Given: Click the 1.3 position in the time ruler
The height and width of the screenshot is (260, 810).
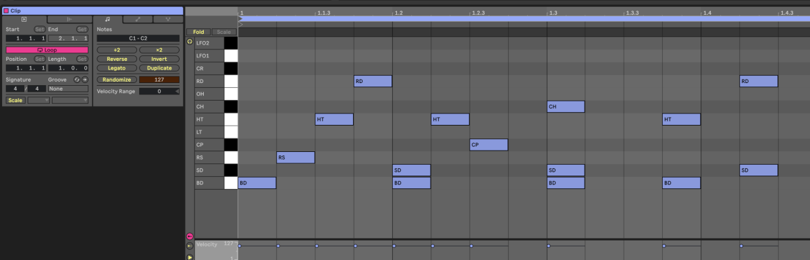Looking at the screenshot, I should click(553, 13).
